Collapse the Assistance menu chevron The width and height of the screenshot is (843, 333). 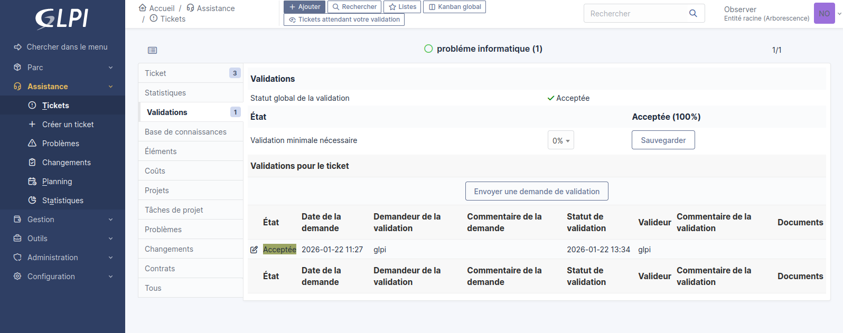(110, 87)
